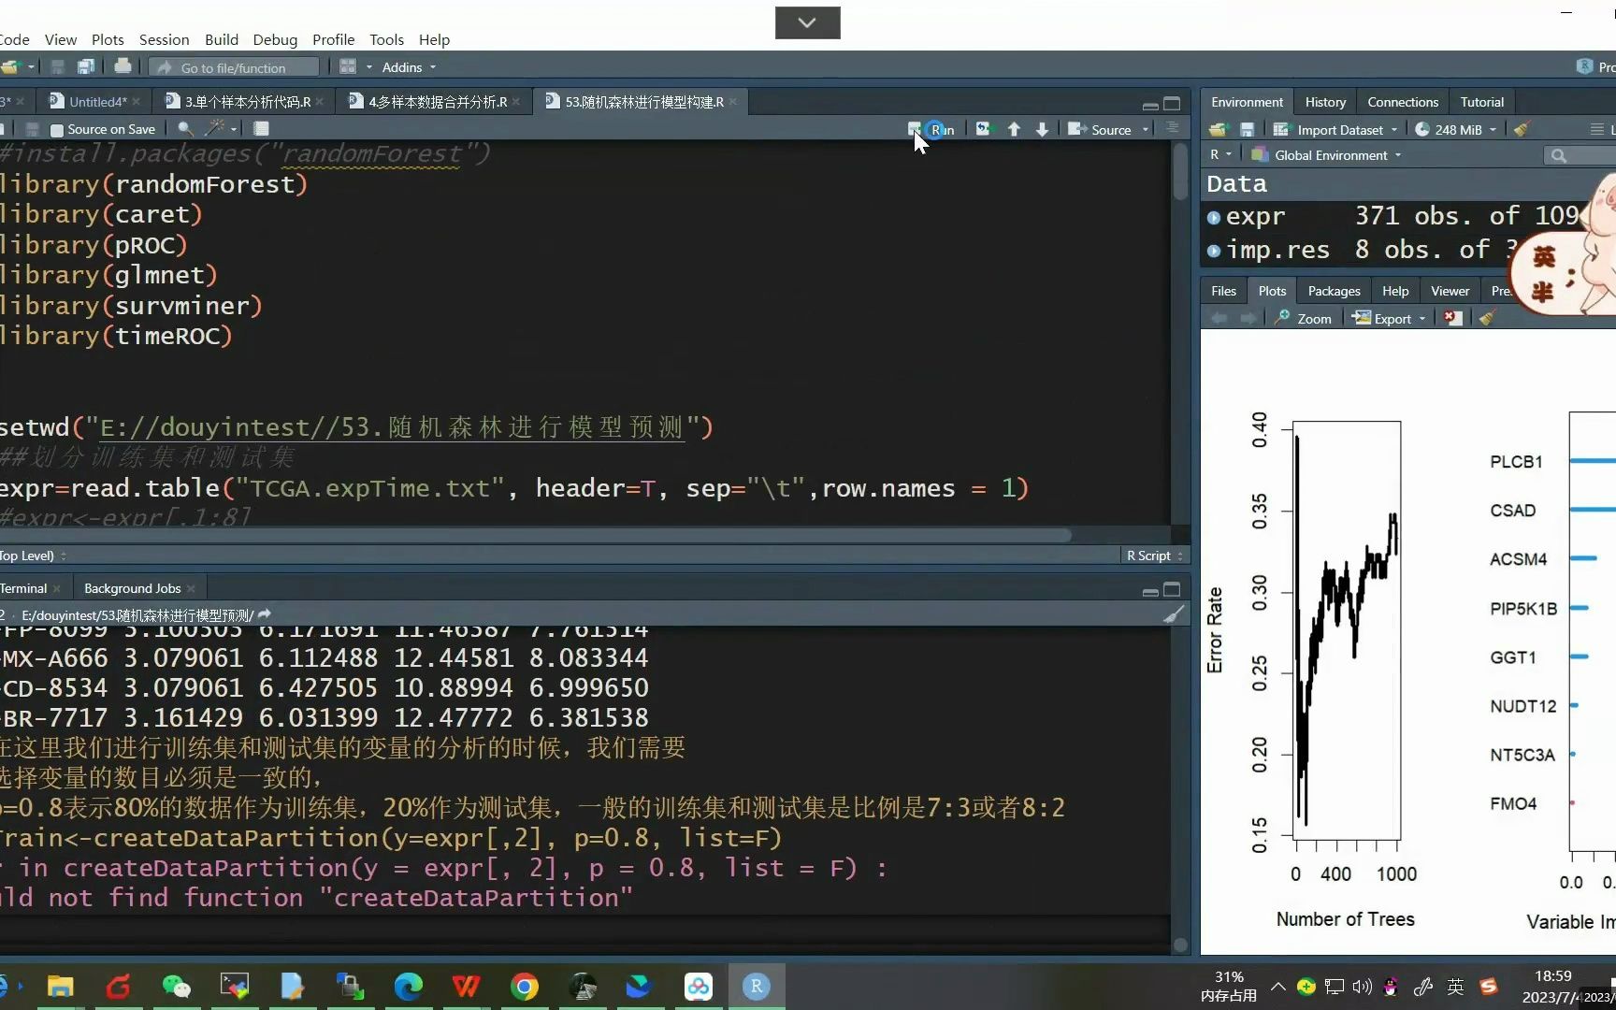The width and height of the screenshot is (1616, 1010).
Task: Open the Source button dropdown arrow
Action: (1146, 129)
